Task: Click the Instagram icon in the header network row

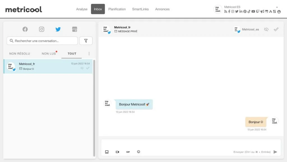Action: click(233, 11)
